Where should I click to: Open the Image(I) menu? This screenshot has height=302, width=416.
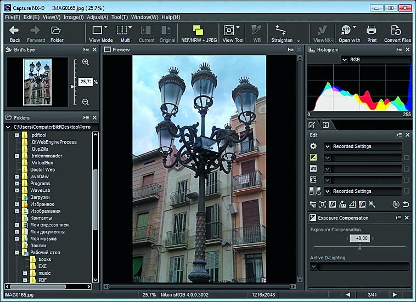tap(73, 17)
